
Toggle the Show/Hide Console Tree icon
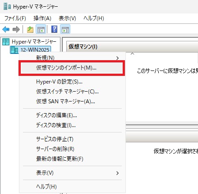41,29
